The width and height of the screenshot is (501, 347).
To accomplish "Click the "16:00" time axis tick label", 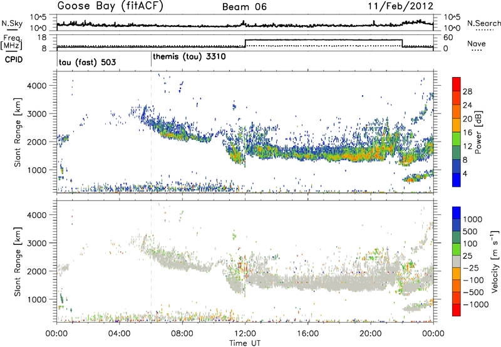I will 307,334.
